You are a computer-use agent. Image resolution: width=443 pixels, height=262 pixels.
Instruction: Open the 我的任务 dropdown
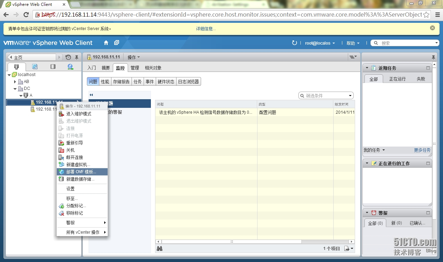pyautogui.click(x=374, y=150)
